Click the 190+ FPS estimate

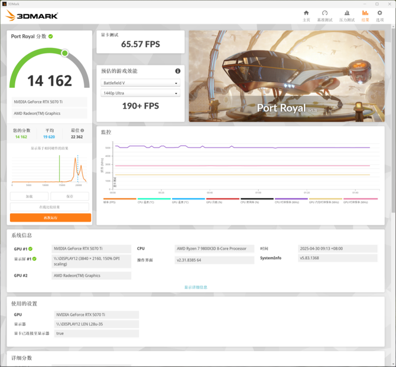click(141, 106)
